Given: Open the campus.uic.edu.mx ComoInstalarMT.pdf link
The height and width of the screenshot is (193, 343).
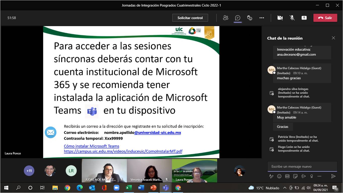Looking at the screenshot, I should (123, 151).
